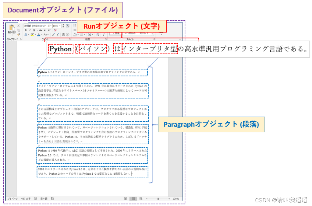Open the Paste command 貼り付け

pyautogui.click(x=12, y=29)
